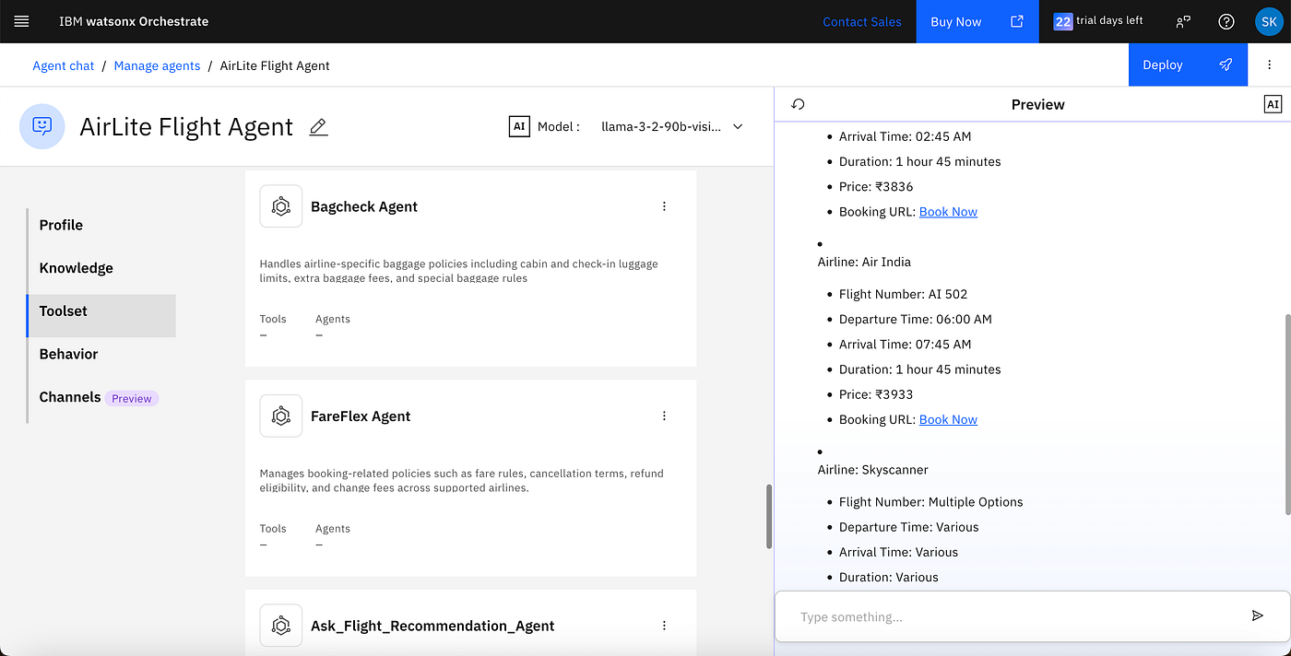Edit the AirLite Flight Agent name with the pencil icon
Image resolution: width=1291 pixels, height=656 pixels.
pos(318,127)
